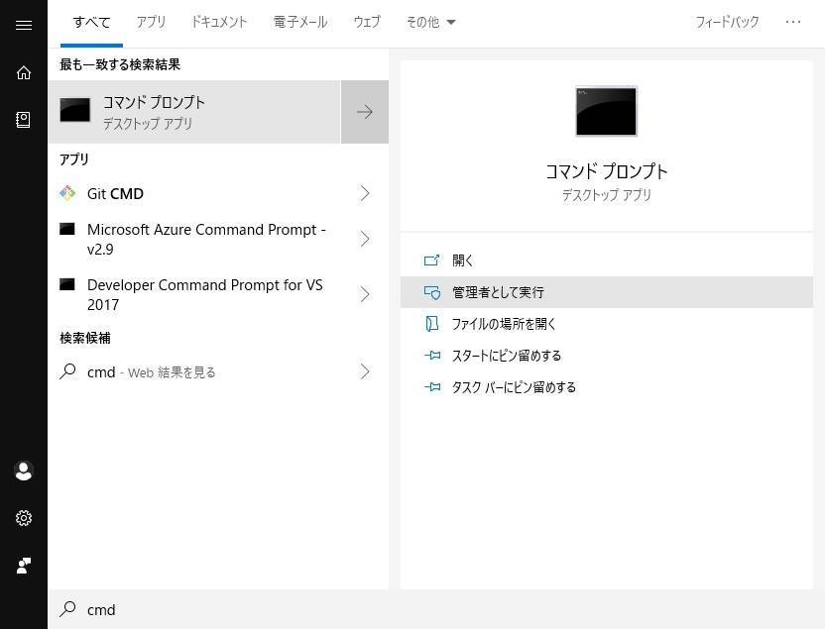Open Settings gear in the sidebar
The image size is (825, 629).
pos(24,518)
